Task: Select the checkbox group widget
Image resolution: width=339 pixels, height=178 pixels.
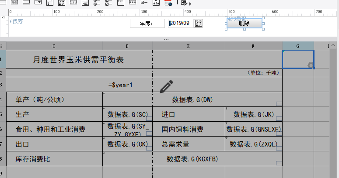Action: pos(109,3)
